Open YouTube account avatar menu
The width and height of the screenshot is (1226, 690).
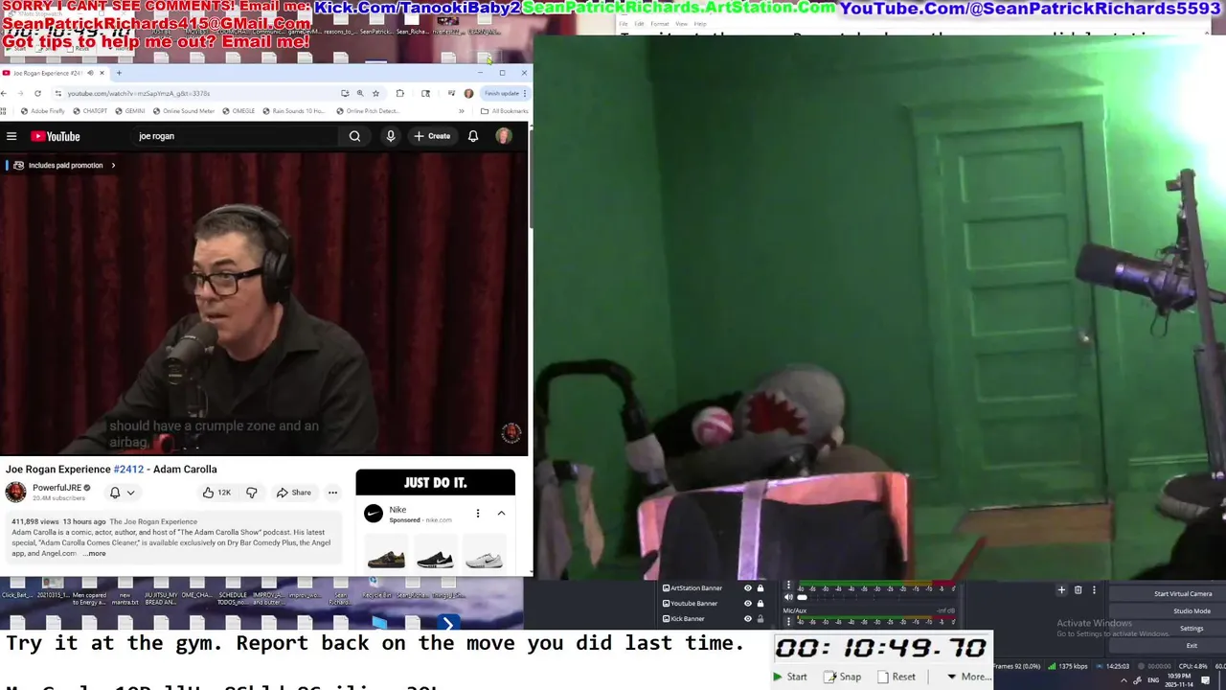(503, 136)
